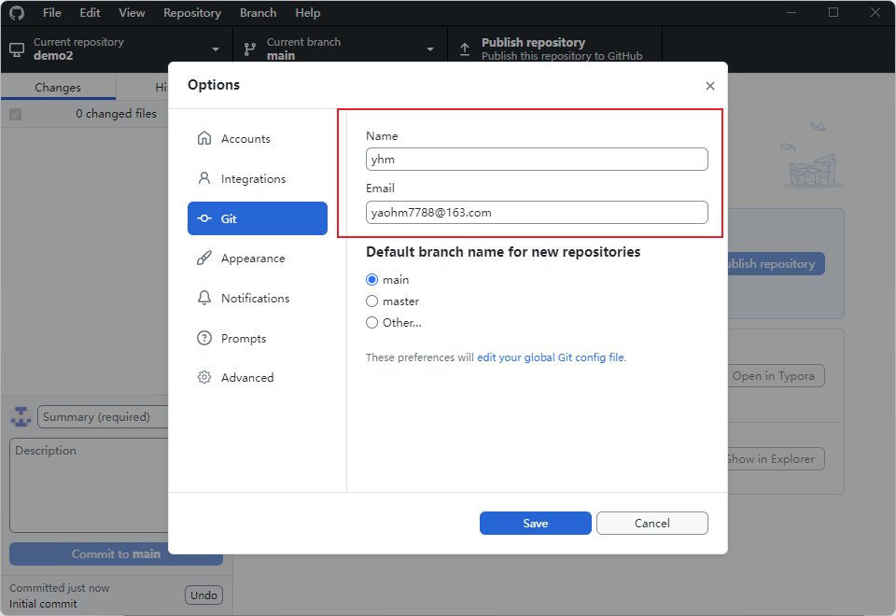Viewport: 896px width, 616px height.
Task: Click into the Email input field
Action: point(537,213)
